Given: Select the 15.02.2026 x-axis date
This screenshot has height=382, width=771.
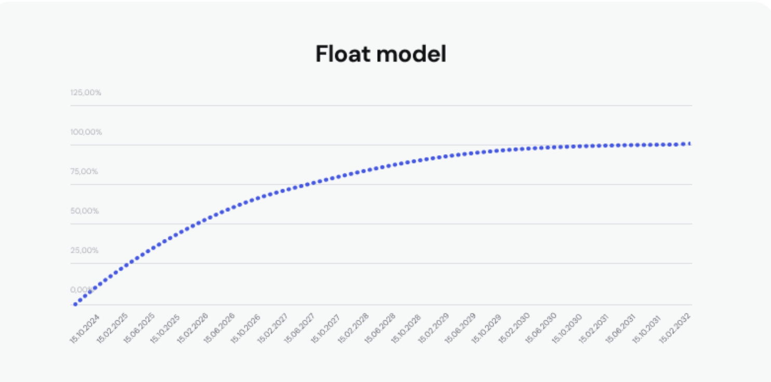Looking at the screenshot, I should tap(192, 329).
